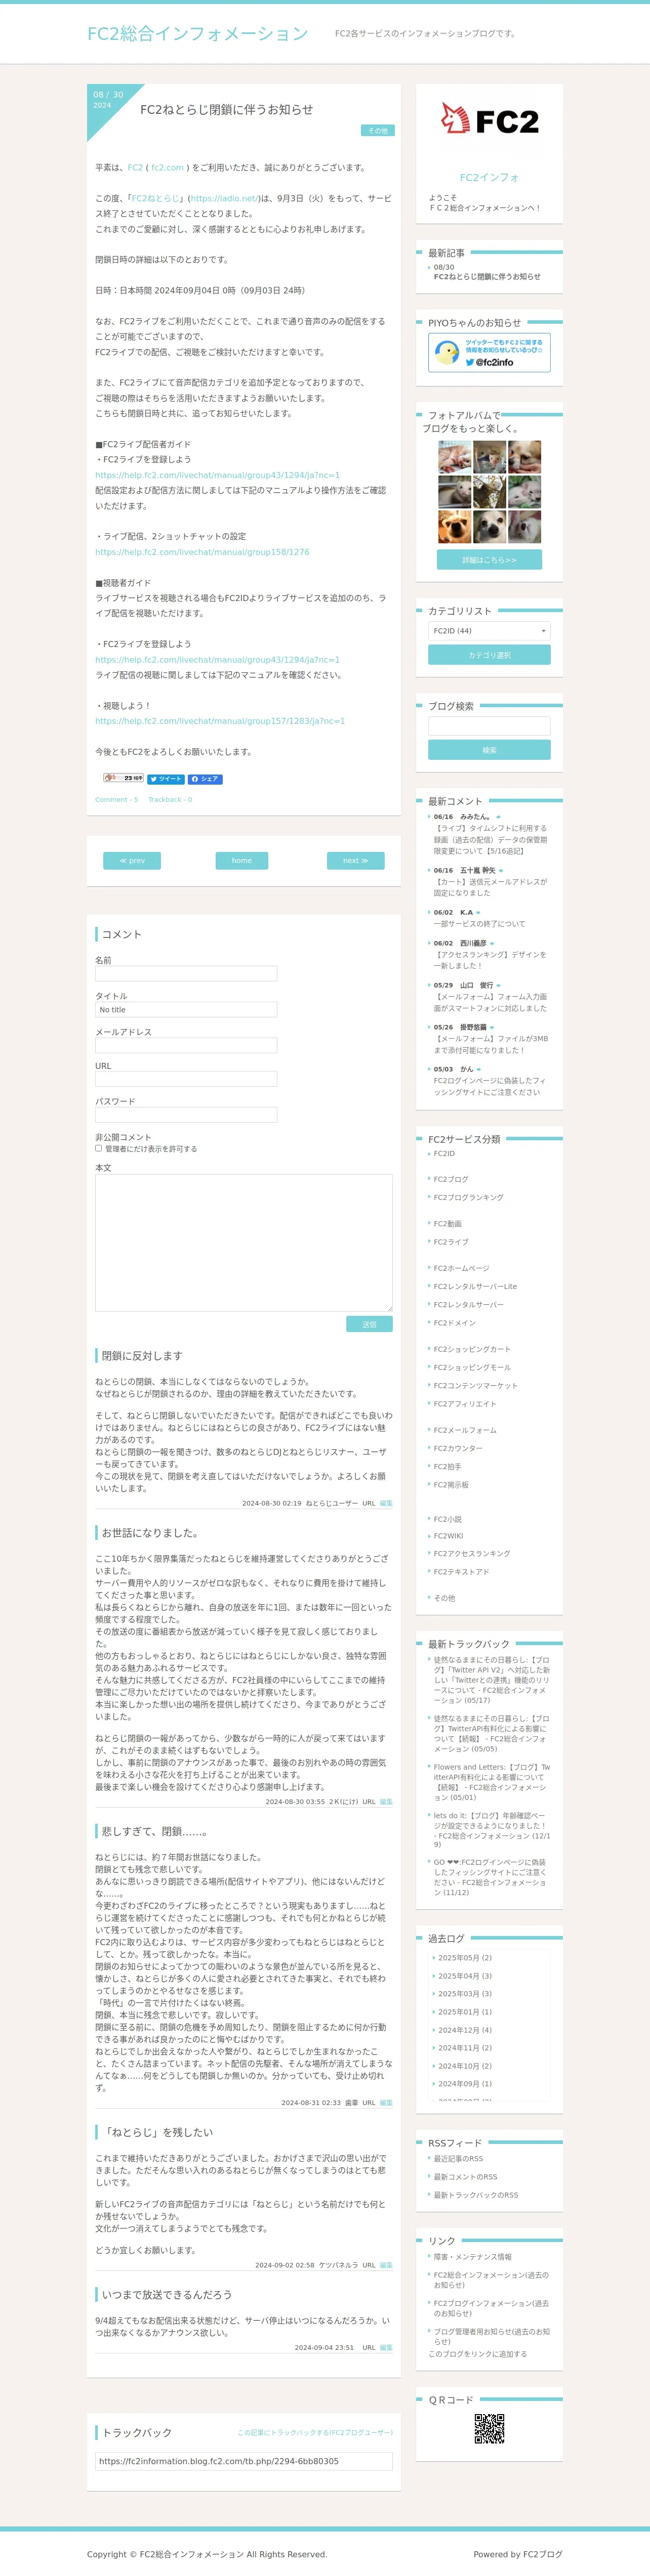
Task: Click このブログをリンクに追加する link
Action: tap(478, 2354)
